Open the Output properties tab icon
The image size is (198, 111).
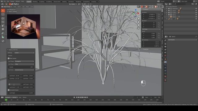pos(165,47)
